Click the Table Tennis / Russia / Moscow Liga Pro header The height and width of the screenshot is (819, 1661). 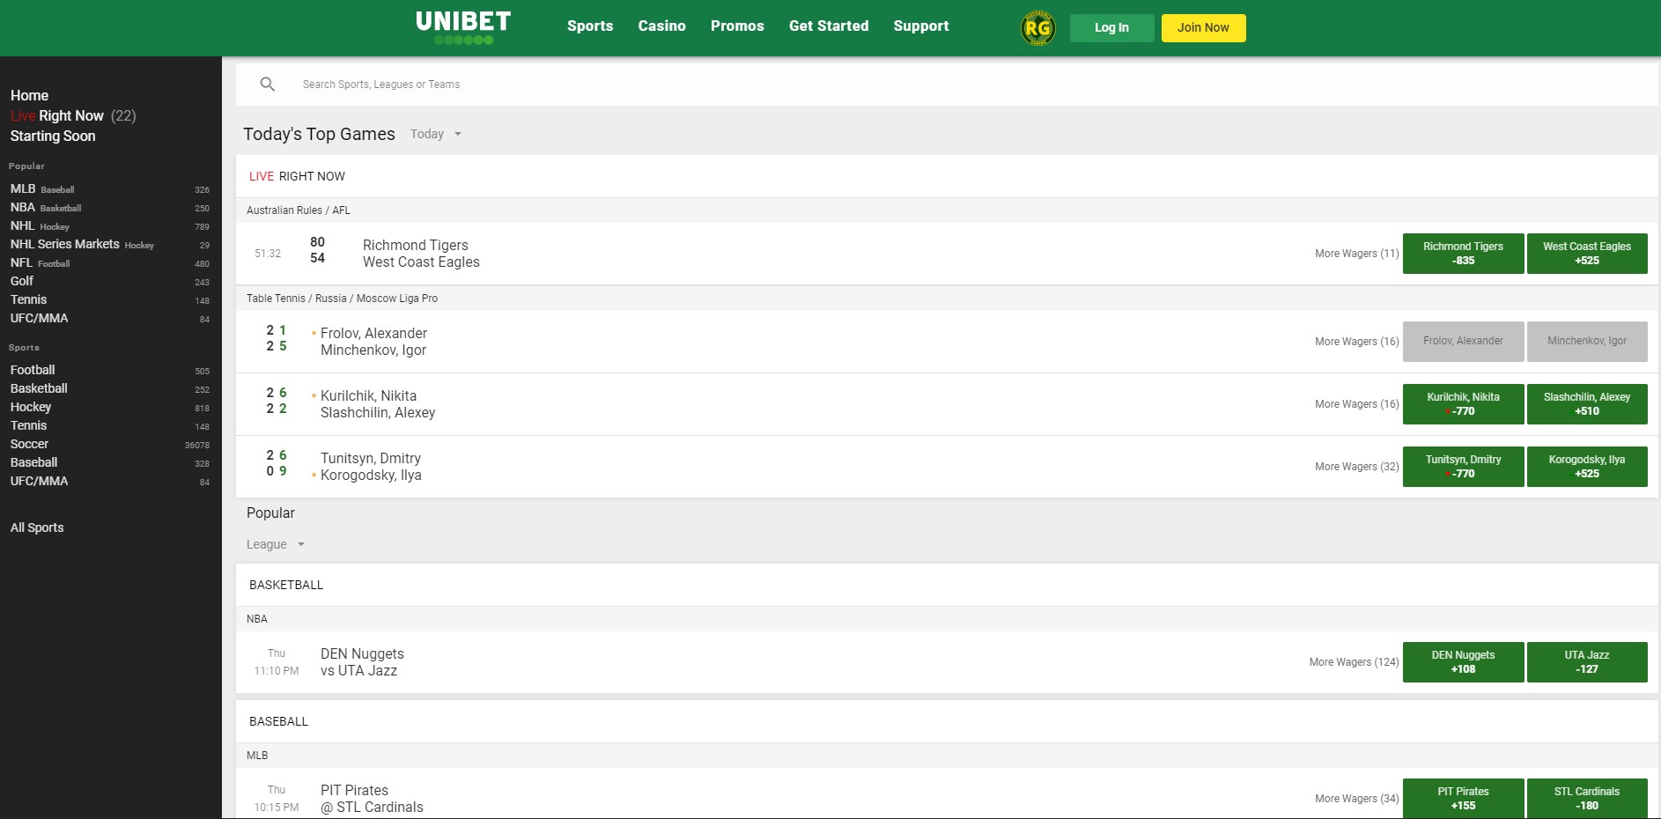[x=342, y=299]
